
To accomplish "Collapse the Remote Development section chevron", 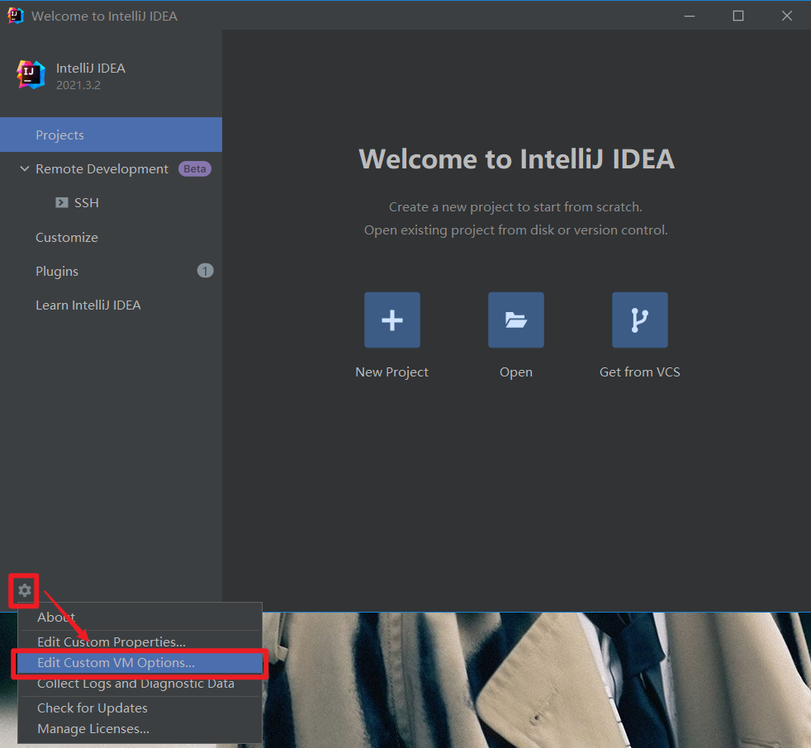I will pos(24,168).
